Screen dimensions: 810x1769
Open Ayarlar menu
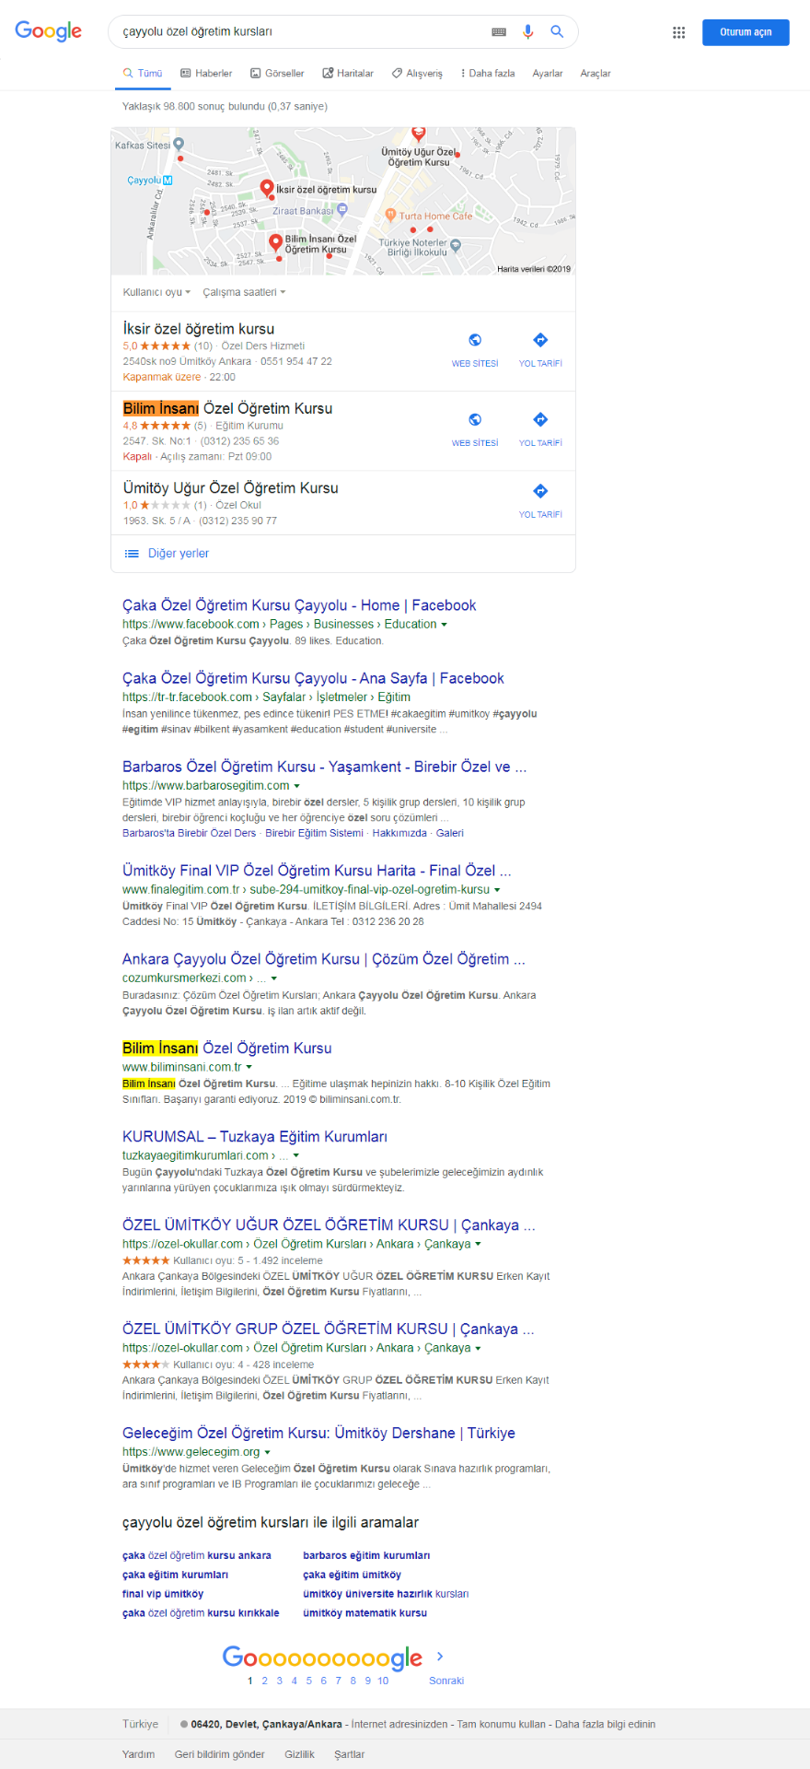pos(548,73)
